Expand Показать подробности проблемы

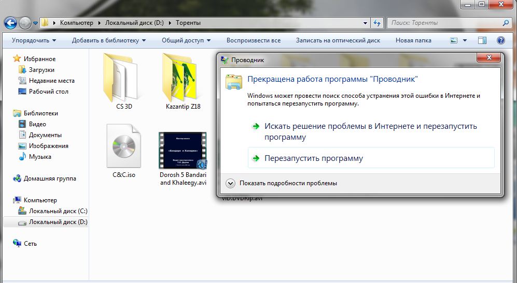pos(282,183)
